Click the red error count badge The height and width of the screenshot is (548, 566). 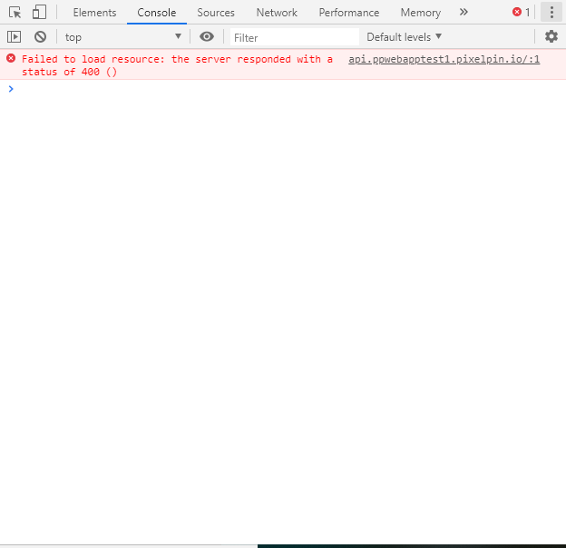tap(522, 13)
